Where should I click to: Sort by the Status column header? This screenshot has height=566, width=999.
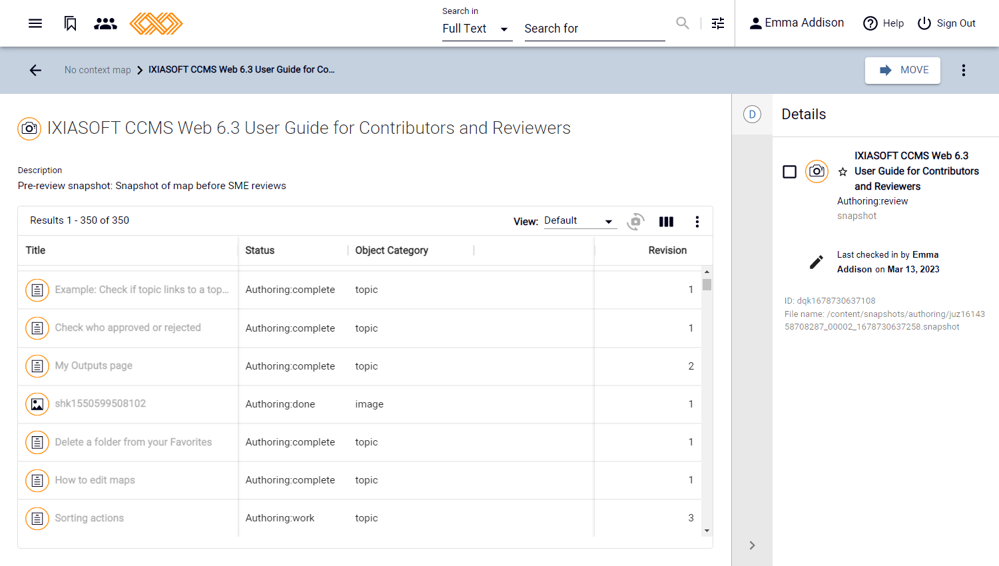click(260, 250)
